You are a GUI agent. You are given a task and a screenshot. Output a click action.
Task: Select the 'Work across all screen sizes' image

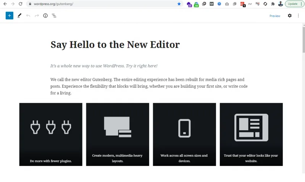point(184,134)
